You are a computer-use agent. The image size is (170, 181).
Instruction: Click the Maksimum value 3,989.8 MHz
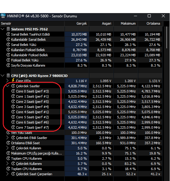[126, 138]
